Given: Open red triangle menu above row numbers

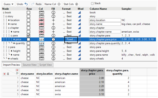Looking at the screenshot, I should point(17,70).
